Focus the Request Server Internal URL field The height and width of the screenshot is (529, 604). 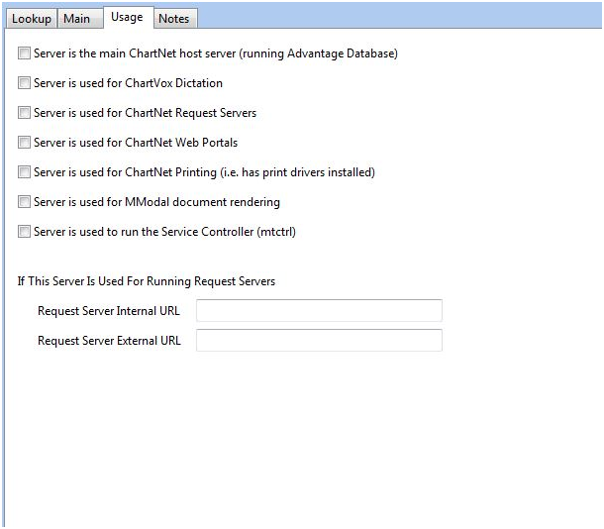319,310
